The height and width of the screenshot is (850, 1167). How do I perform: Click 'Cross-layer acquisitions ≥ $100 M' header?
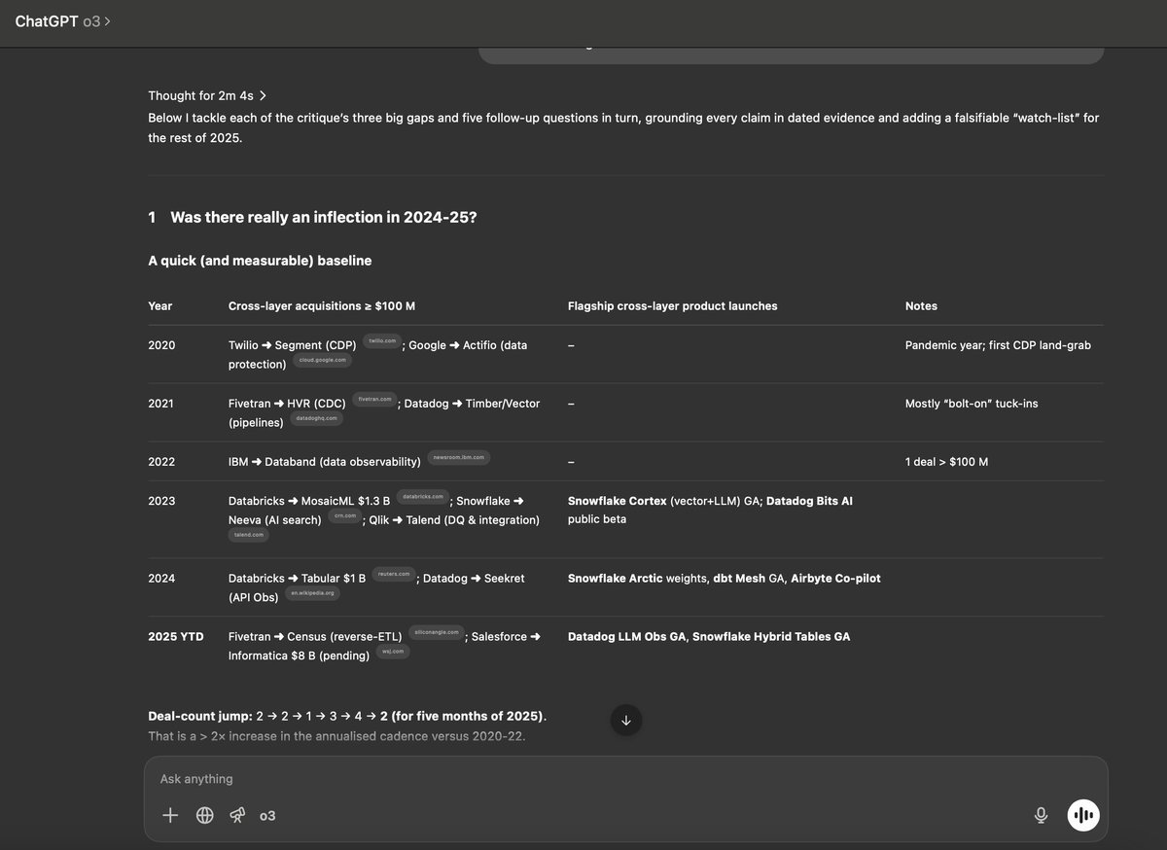[322, 305]
